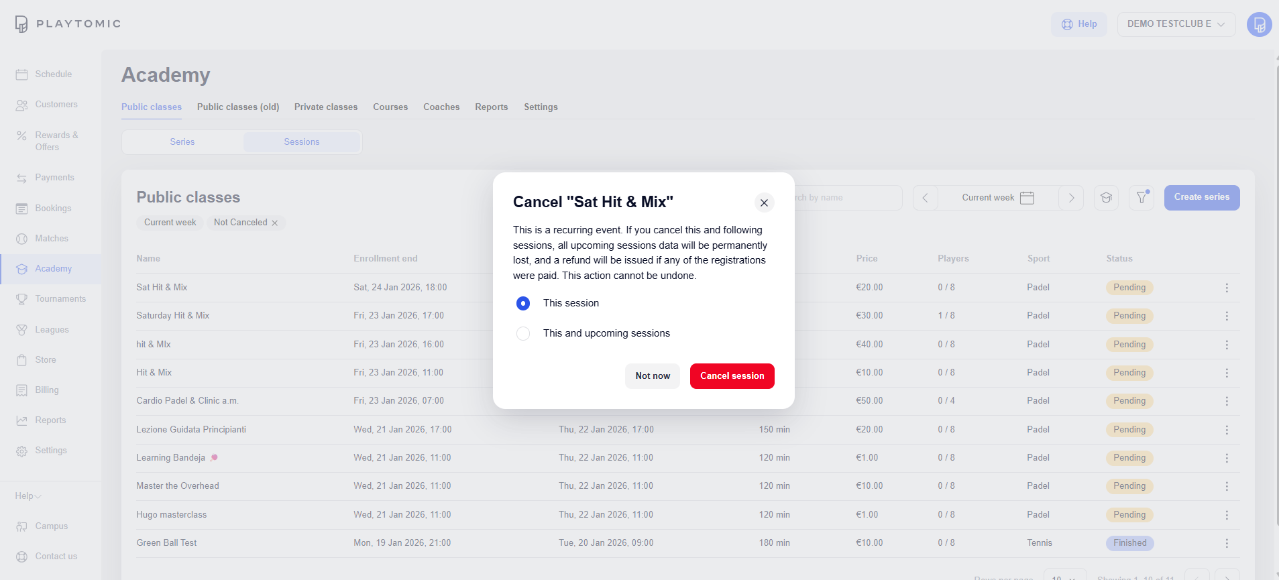Click the Store bag icon in sidebar
This screenshot has width=1279, height=580.
(21, 360)
